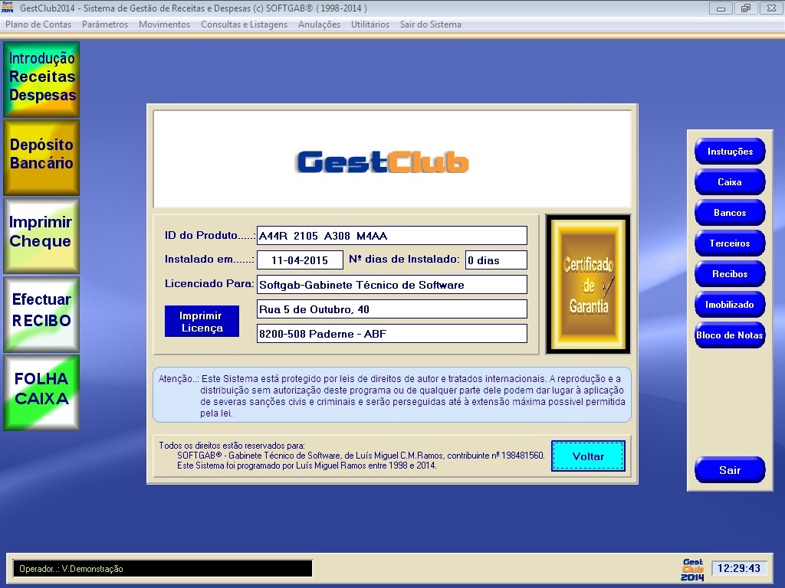Image resolution: width=785 pixels, height=588 pixels.
Task: Click the blue Sair button
Action: click(x=730, y=470)
